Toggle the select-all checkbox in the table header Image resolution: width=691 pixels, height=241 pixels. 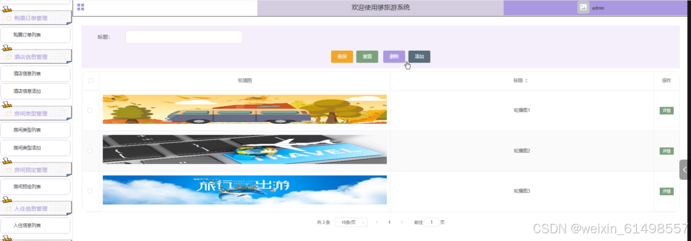click(90, 81)
